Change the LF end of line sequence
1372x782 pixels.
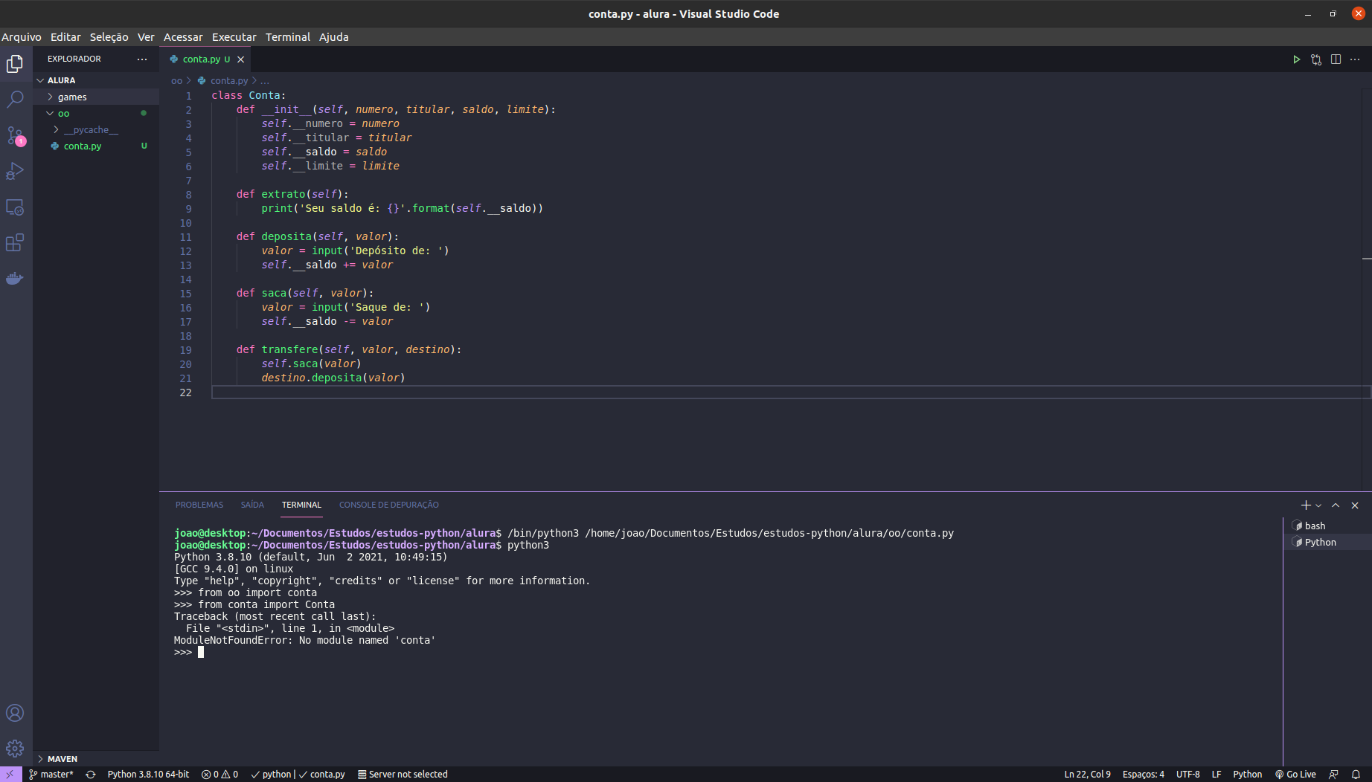(1216, 774)
